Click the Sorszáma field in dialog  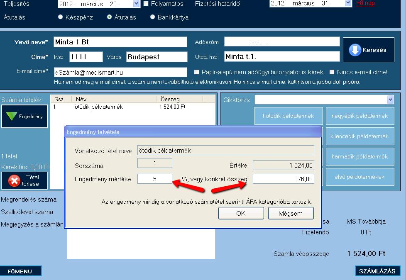click(x=154, y=163)
